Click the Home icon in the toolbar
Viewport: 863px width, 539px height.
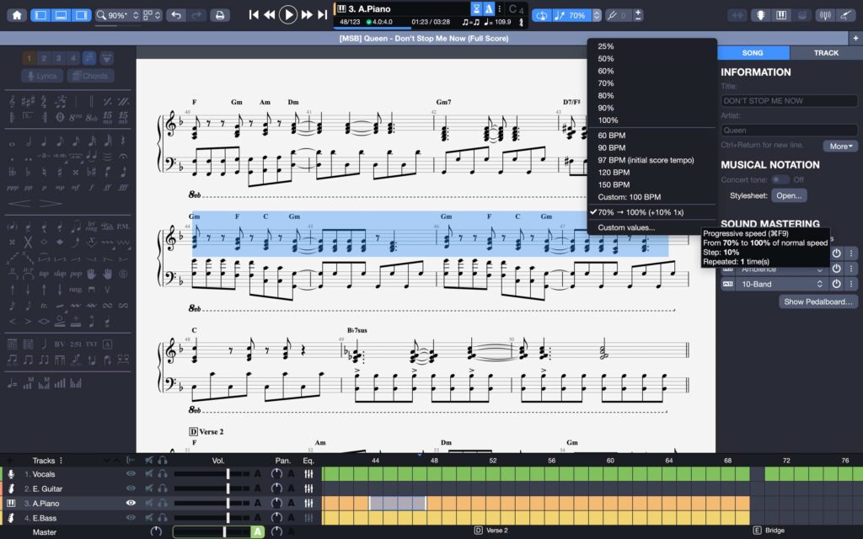click(15, 14)
